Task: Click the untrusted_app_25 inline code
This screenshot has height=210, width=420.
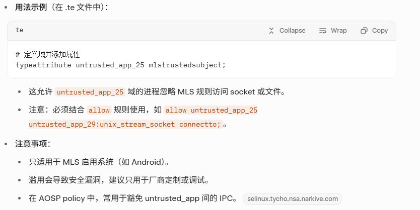Action: click(90, 92)
